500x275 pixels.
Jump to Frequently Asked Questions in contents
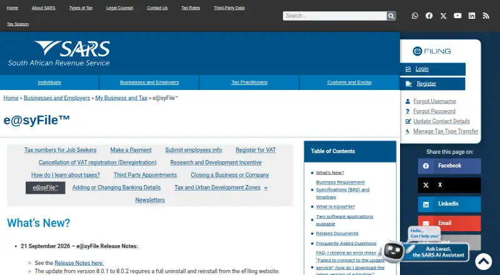(346, 243)
